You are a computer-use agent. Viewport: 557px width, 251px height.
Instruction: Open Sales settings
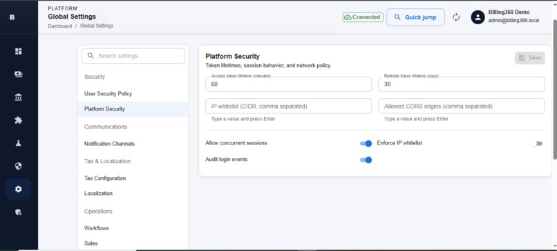coord(133,243)
